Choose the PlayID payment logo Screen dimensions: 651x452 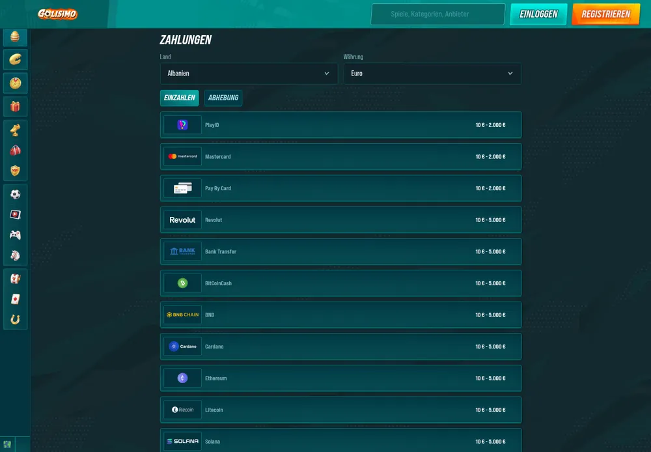coord(182,124)
